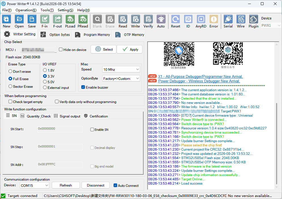
Task: Click the status bar connected checkmark icon
Action: tap(3, 196)
